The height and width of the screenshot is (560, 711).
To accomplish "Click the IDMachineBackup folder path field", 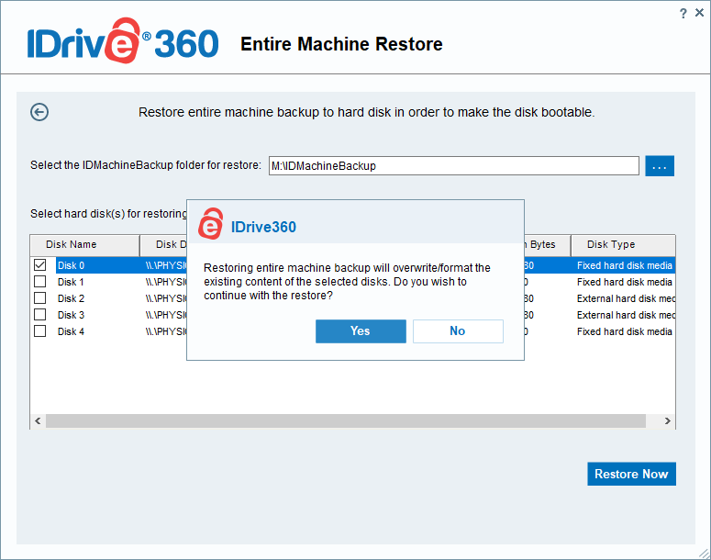I will pos(453,166).
